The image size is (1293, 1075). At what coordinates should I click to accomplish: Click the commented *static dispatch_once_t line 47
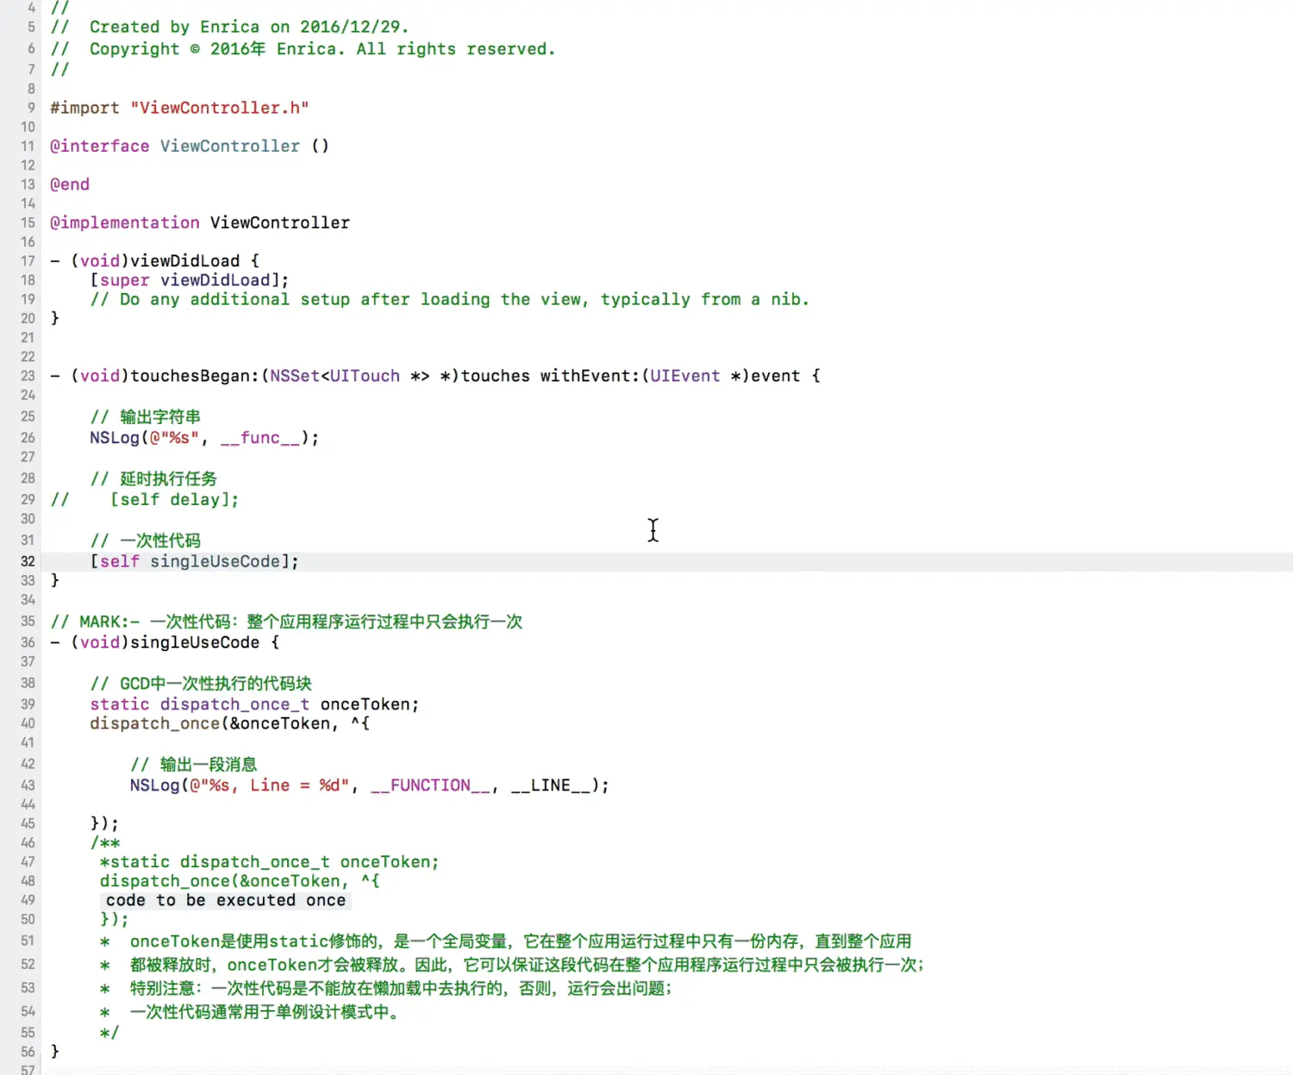(x=270, y=862)
